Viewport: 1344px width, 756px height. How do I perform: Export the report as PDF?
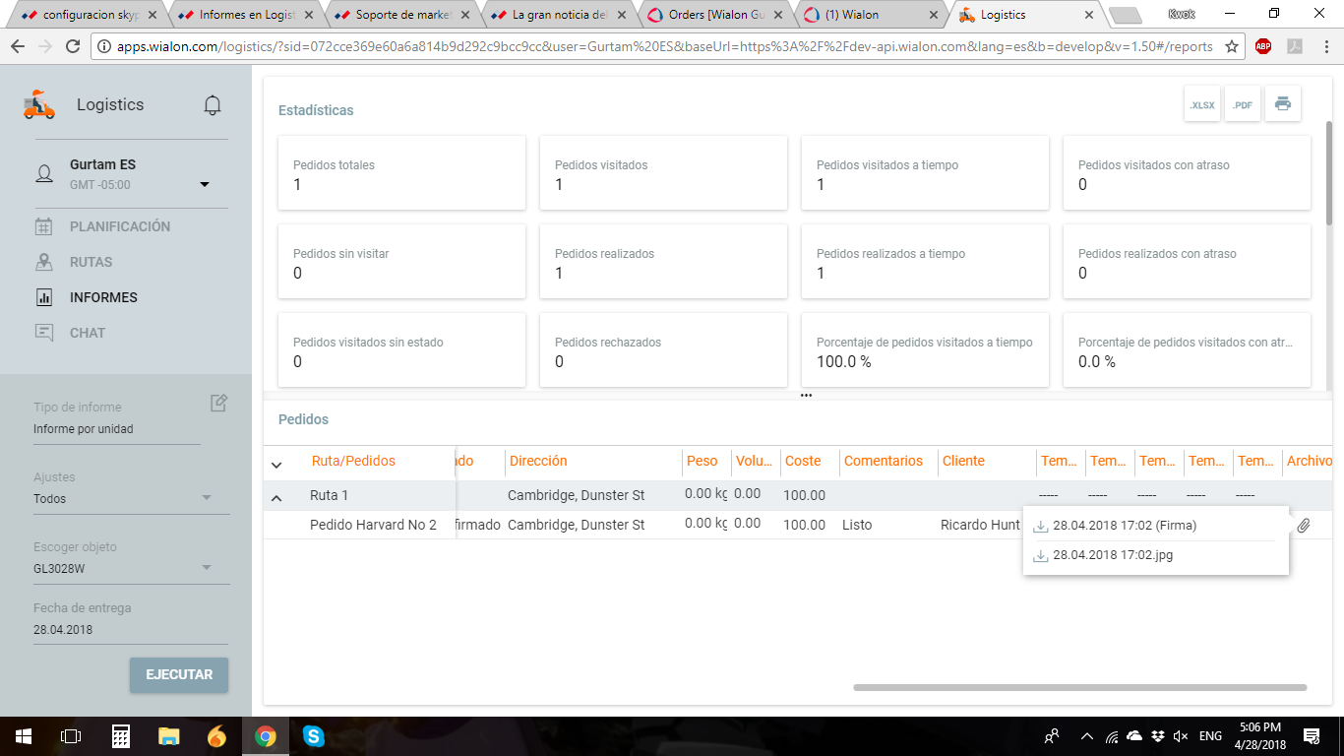click(1243, 104)
